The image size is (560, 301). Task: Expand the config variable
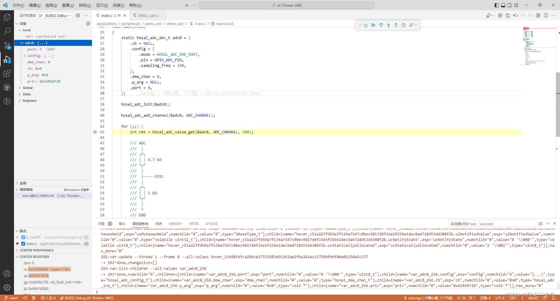tap(24, 56)
